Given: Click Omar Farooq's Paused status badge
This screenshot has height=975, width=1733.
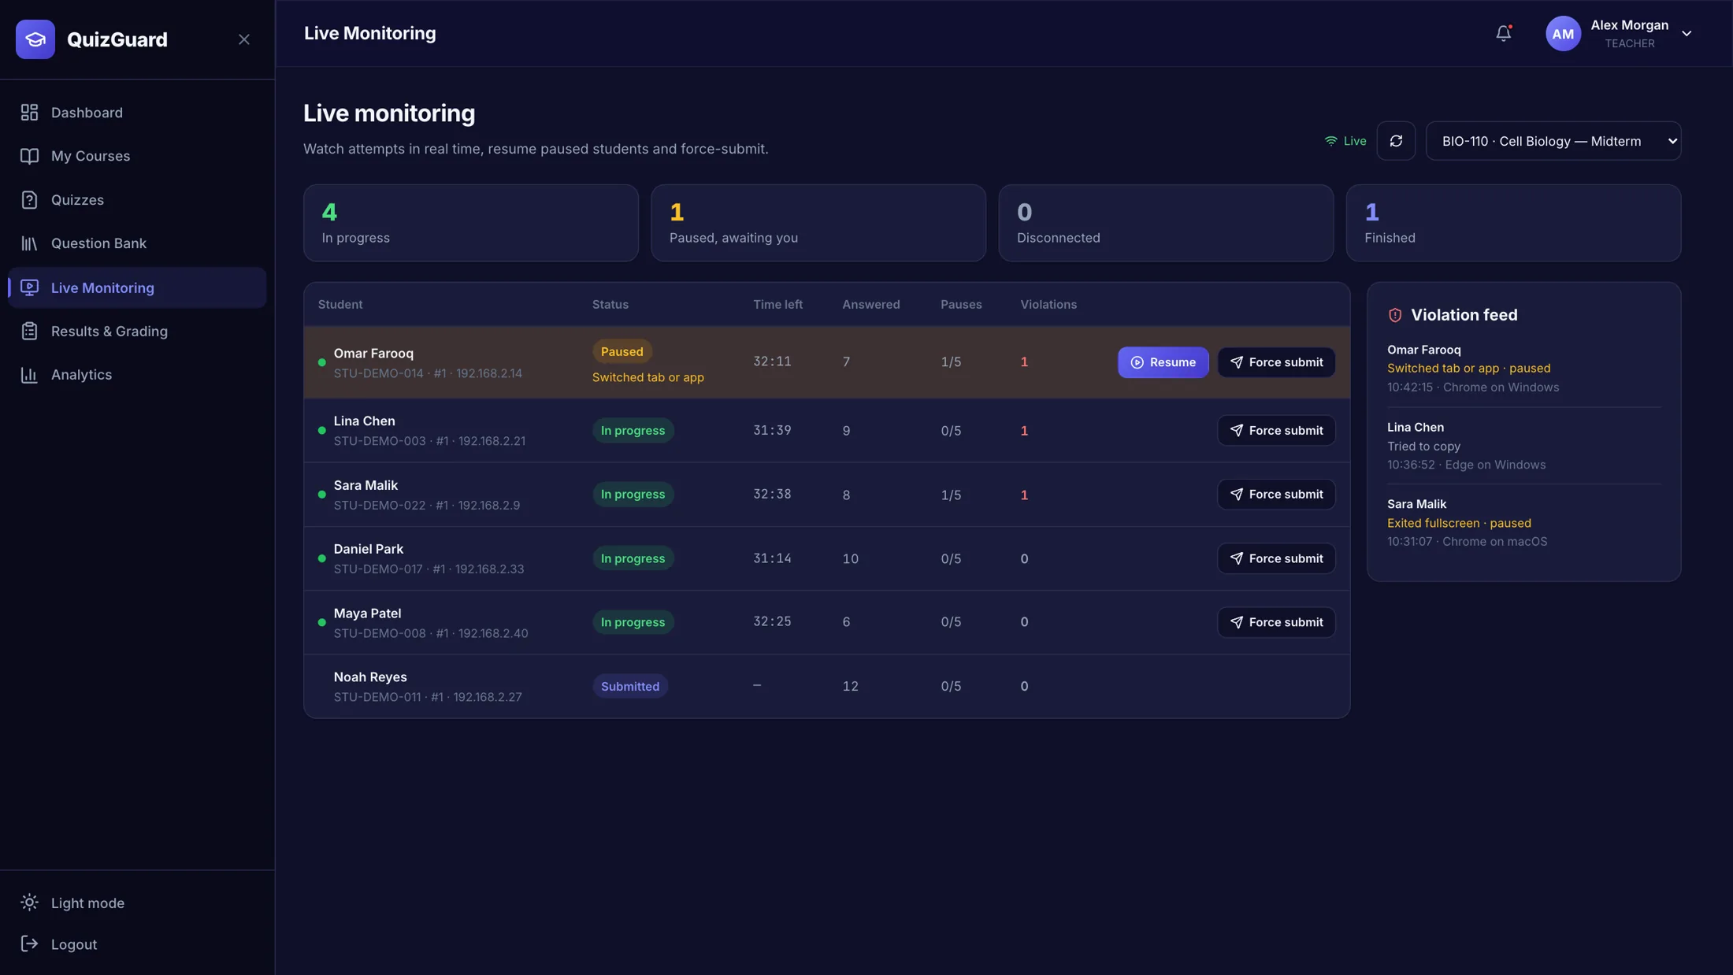Looking at the screenshot, I should (622, 351).
